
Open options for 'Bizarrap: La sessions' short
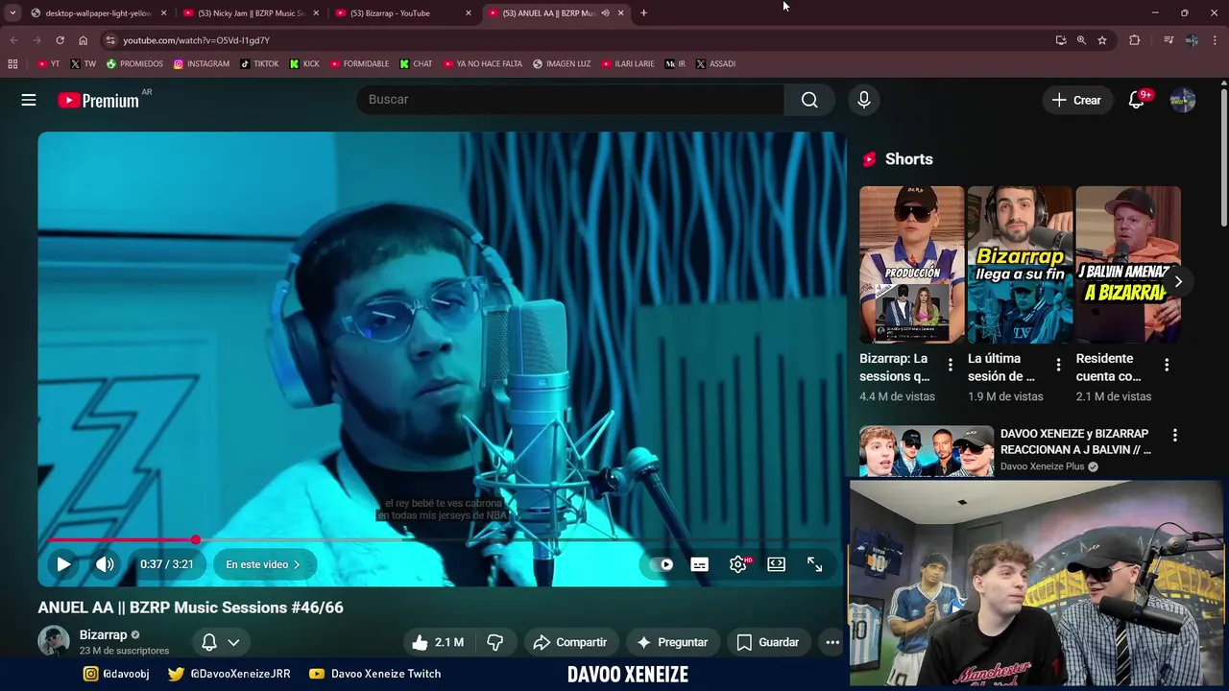point(951,365)
